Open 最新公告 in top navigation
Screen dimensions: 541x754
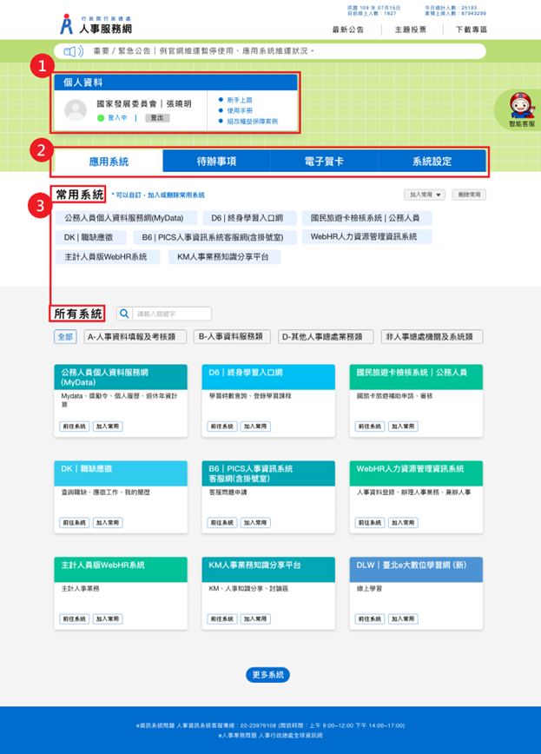pos(348,30)
